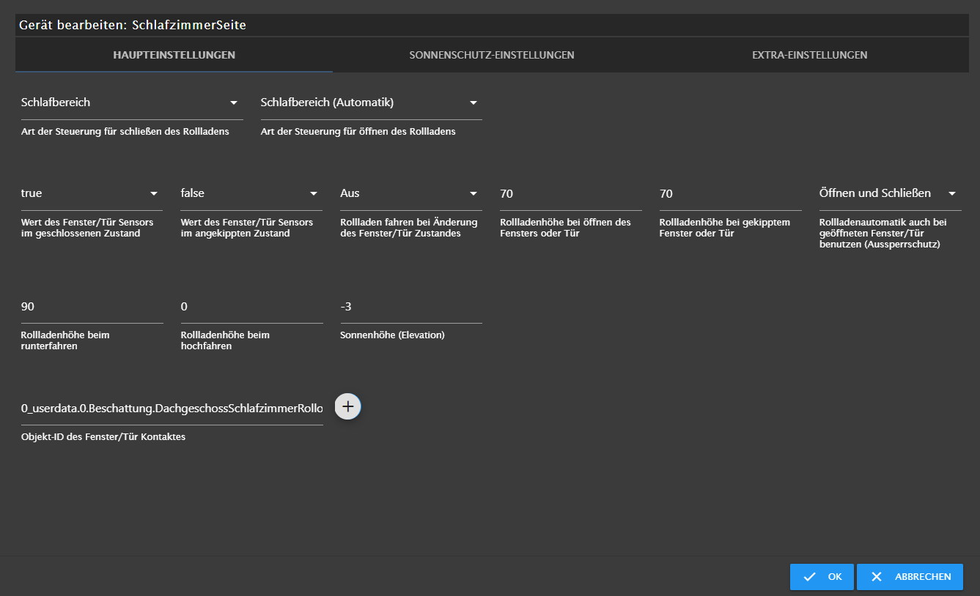The width and height of the screenshot is (980, 596).
Task: Open the Öffnen und Schließen lockout dropdown
Action: click(889, 194)
